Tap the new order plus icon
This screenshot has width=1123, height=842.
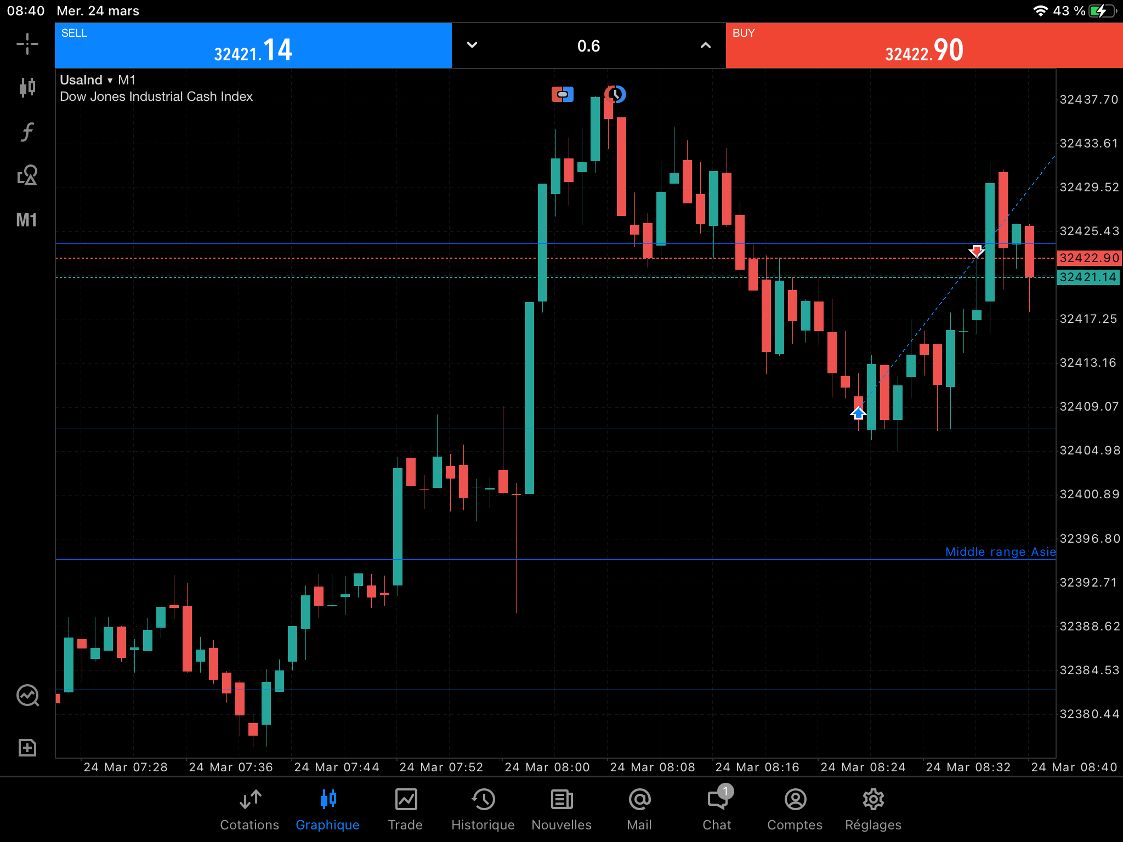(x=27, y=748)
